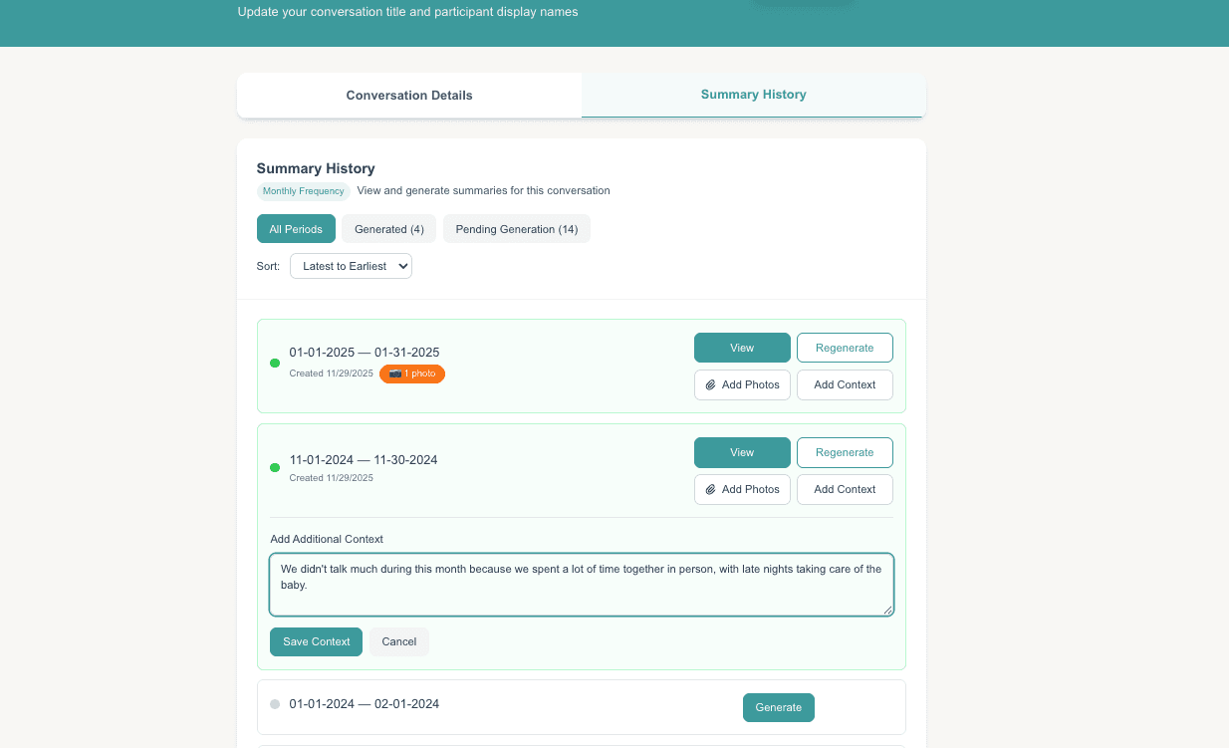Screen dimensions: 1229x748
Task: Click the orange 1 photo badge
Action: [411, 374]
